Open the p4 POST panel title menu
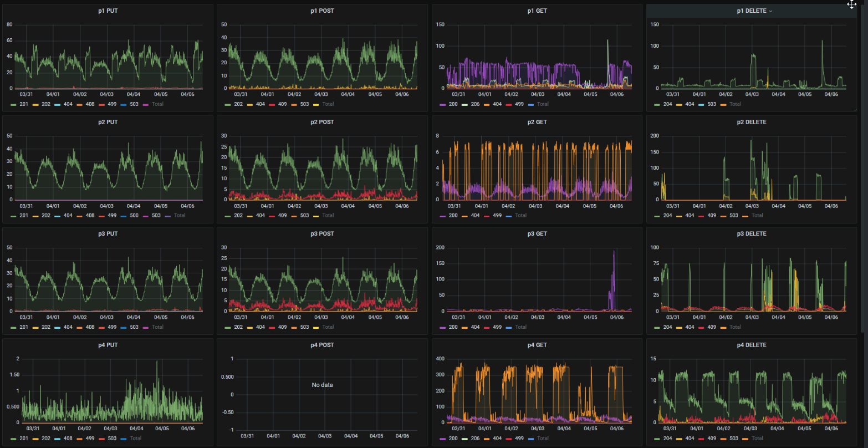 pos(322,345)
